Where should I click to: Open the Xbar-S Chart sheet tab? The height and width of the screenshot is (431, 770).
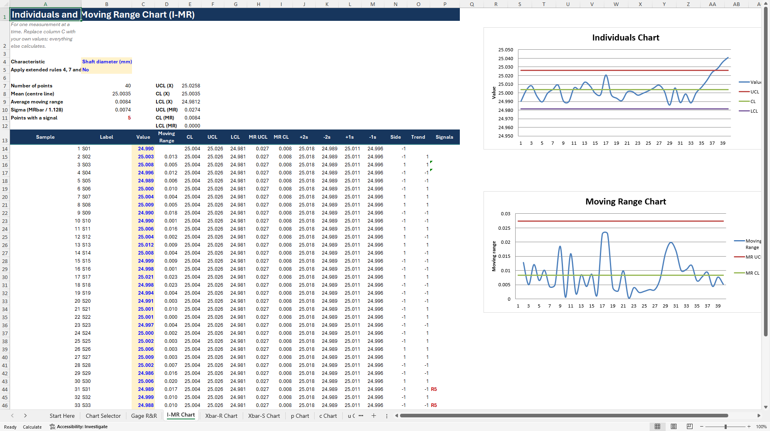click(264, 416)
